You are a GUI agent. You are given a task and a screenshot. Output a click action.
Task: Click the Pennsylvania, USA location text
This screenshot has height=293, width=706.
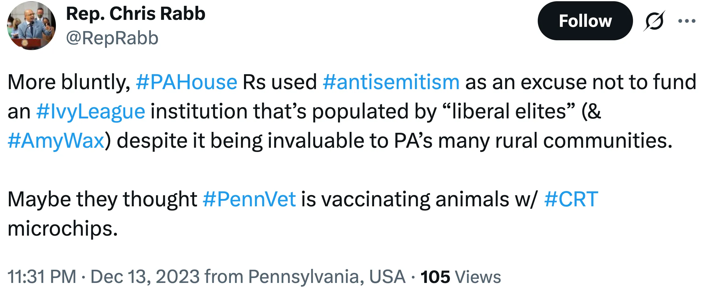tap(326, 277)
